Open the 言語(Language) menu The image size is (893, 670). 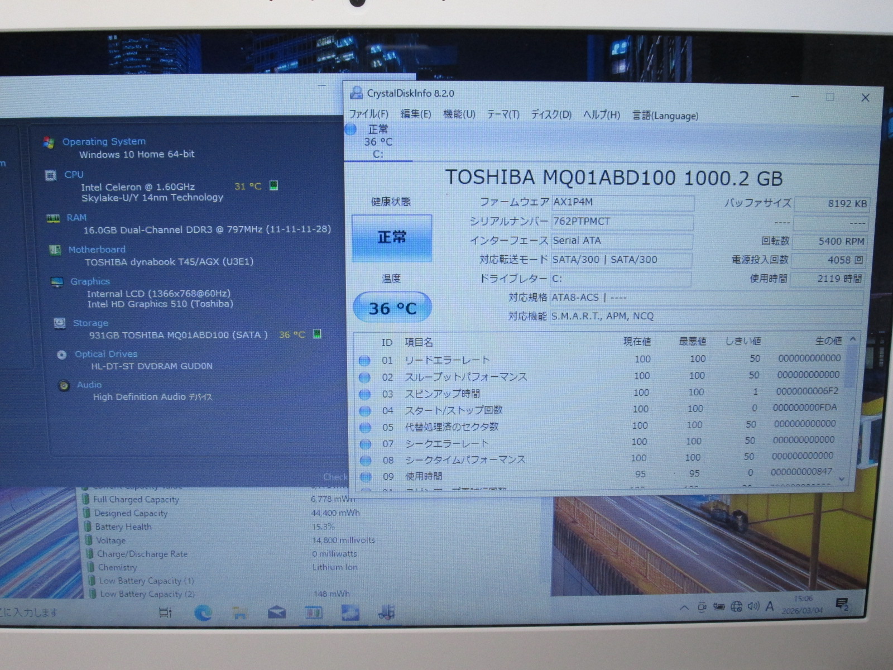(665, 116)
